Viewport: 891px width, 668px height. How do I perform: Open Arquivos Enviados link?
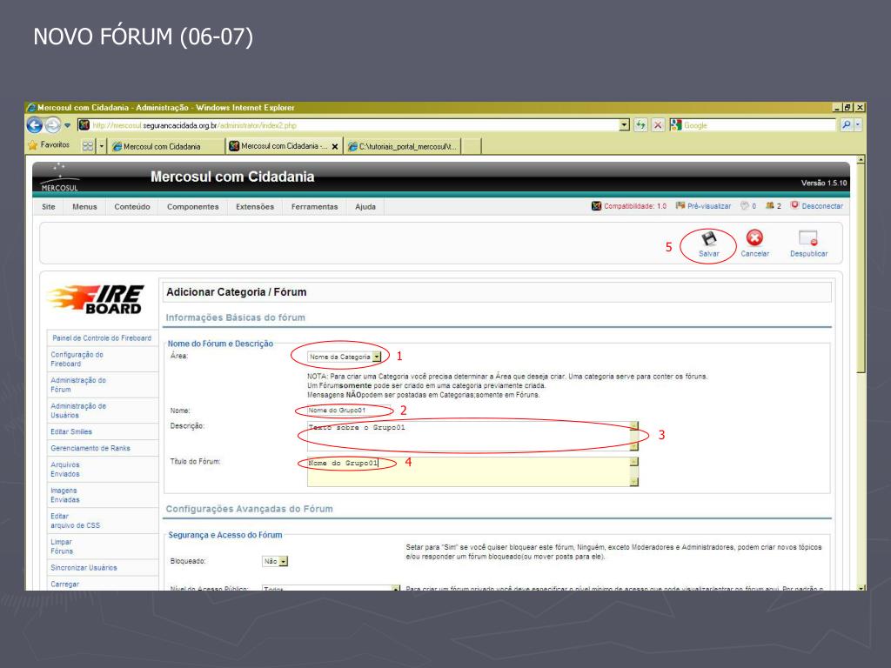[x=64, y=469]
